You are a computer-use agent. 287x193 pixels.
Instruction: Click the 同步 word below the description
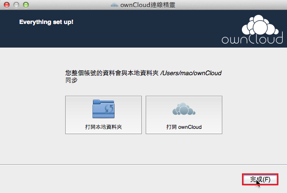pyautogui.click(x=71, y=80)
